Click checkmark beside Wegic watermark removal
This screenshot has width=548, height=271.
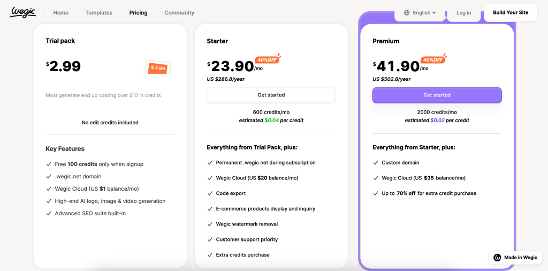210,224
